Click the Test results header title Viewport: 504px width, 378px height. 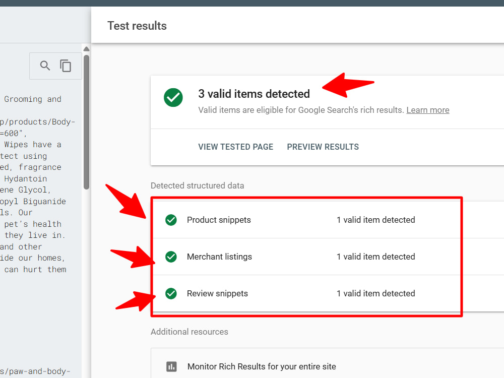137,26
